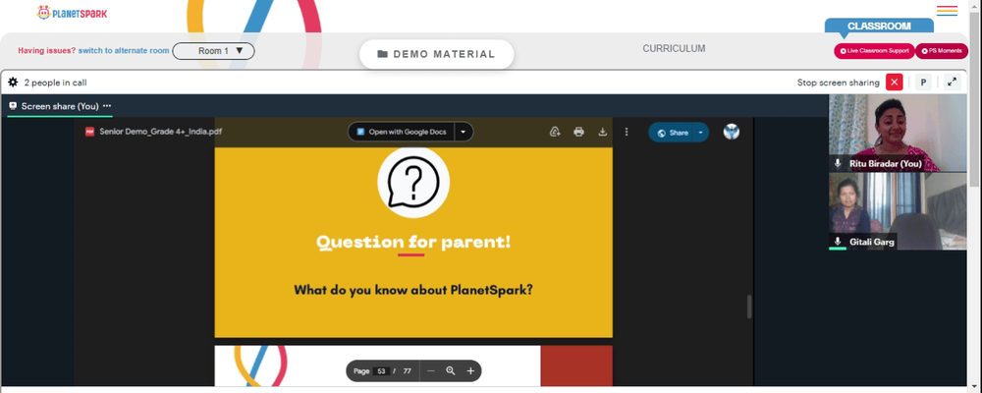This screenshot has height=393, width=982.
Task: Open Screen share tab options menu
Action: pyautogui.click(x=107, y=106)
